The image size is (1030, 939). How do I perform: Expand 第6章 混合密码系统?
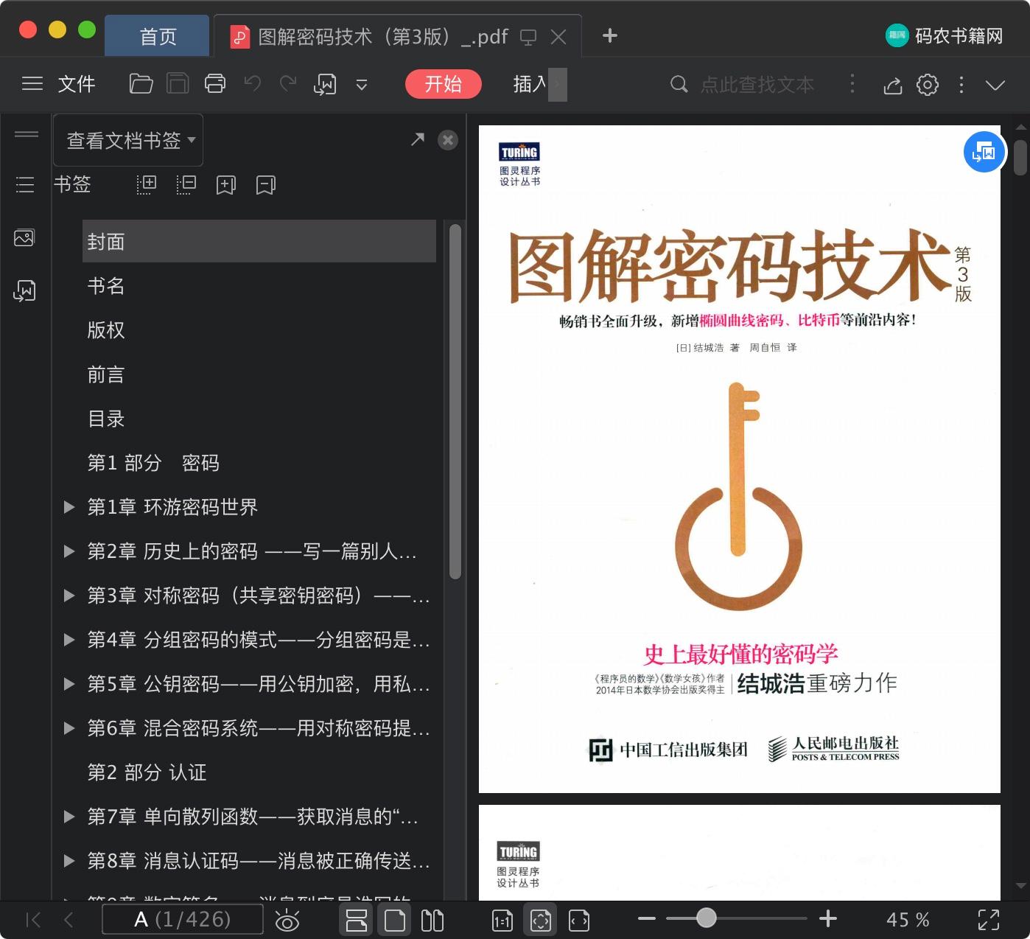[x=69, y=727]
